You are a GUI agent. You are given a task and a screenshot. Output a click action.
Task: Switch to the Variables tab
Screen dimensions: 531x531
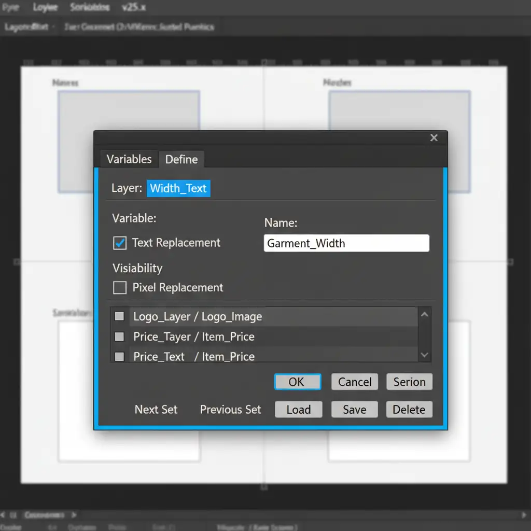click(129, 159)
